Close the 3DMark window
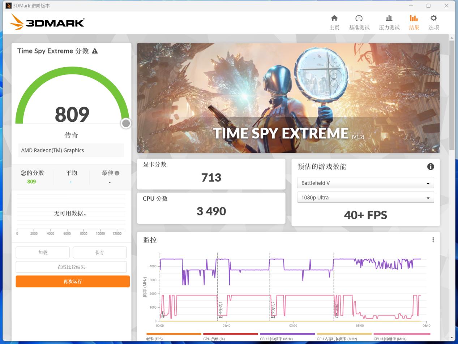 (446, 5)
